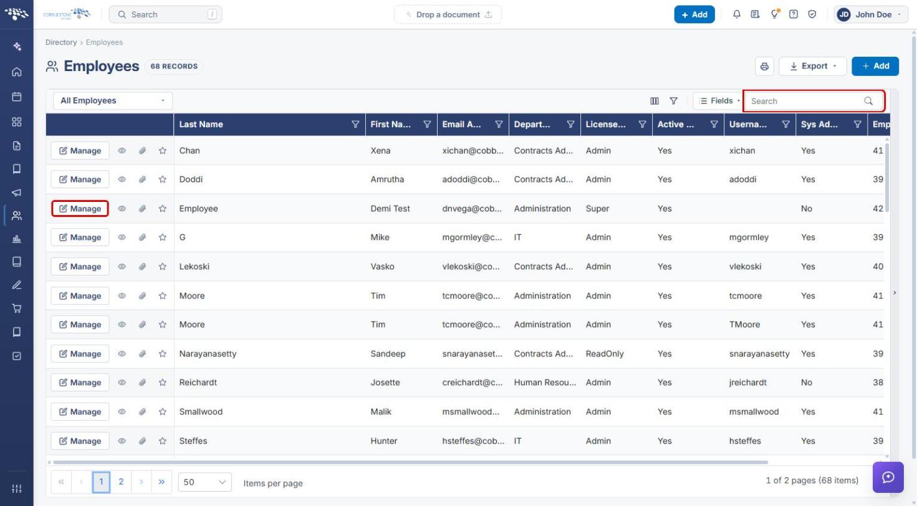This screenshot has height=506, width=917.
Task: Open the lightbulb tips icon
Action: coord(775,14)
